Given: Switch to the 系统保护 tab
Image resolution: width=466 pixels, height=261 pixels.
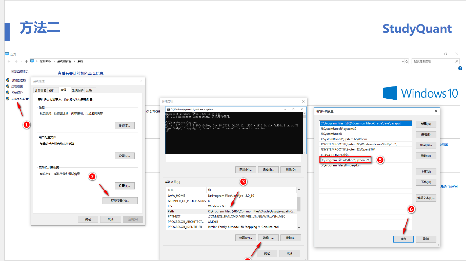Looking at the screenshot, I should click(x=77, y=90).
